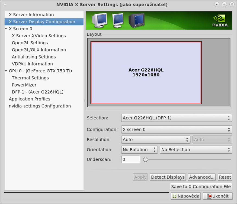Select GPU 0 GeForce GTX 750 Ti
237x204 pixels.
point(40,71)
